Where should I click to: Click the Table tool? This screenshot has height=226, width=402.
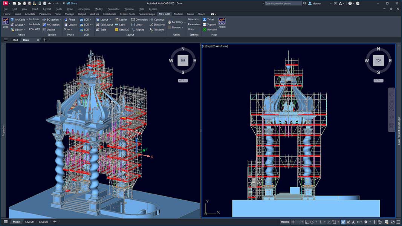104,29
